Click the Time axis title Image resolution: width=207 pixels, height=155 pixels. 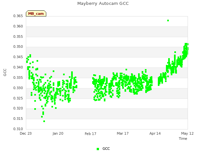point(183,139)
